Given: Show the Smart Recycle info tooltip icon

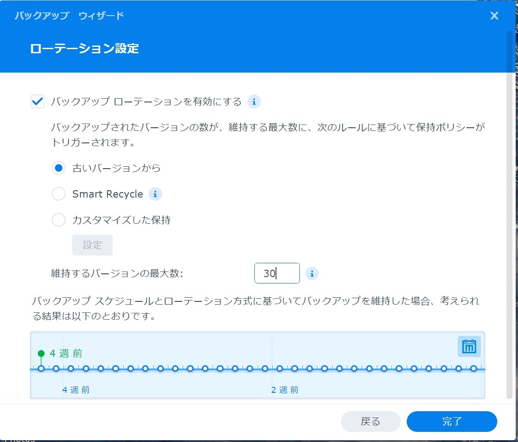Looking at the screenshot, I should pos(155,194).
